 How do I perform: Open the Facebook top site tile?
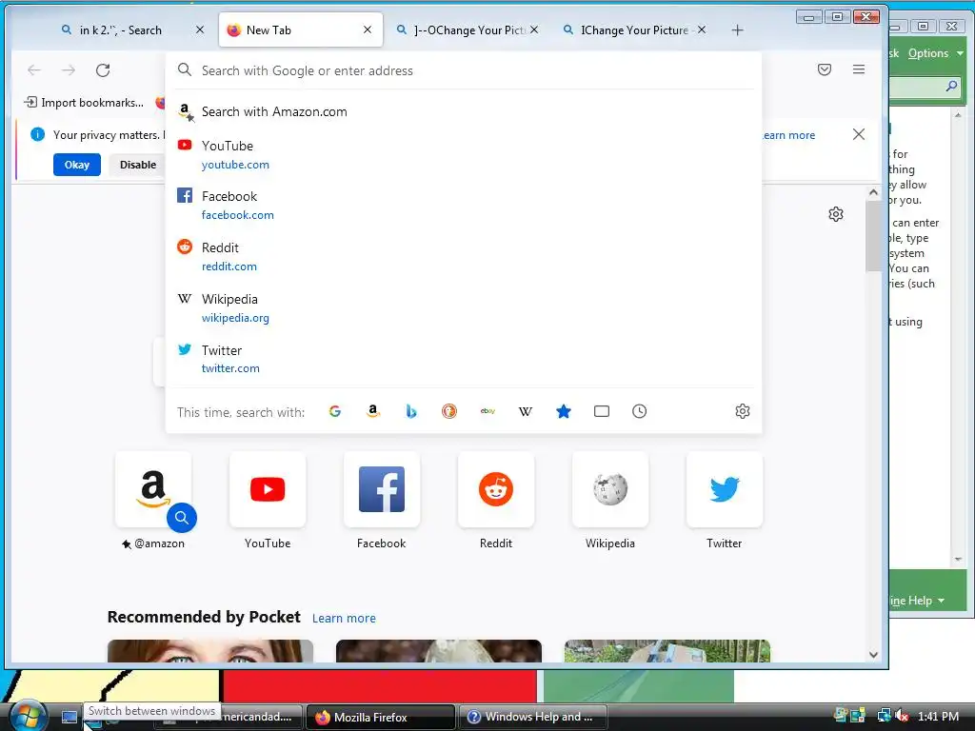click(382, 490)
